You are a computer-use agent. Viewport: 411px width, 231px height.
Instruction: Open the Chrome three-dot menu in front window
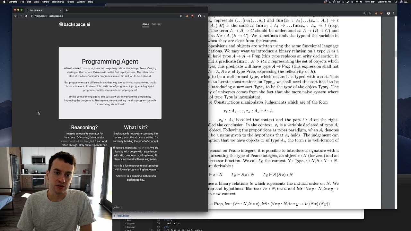point(205,16)
